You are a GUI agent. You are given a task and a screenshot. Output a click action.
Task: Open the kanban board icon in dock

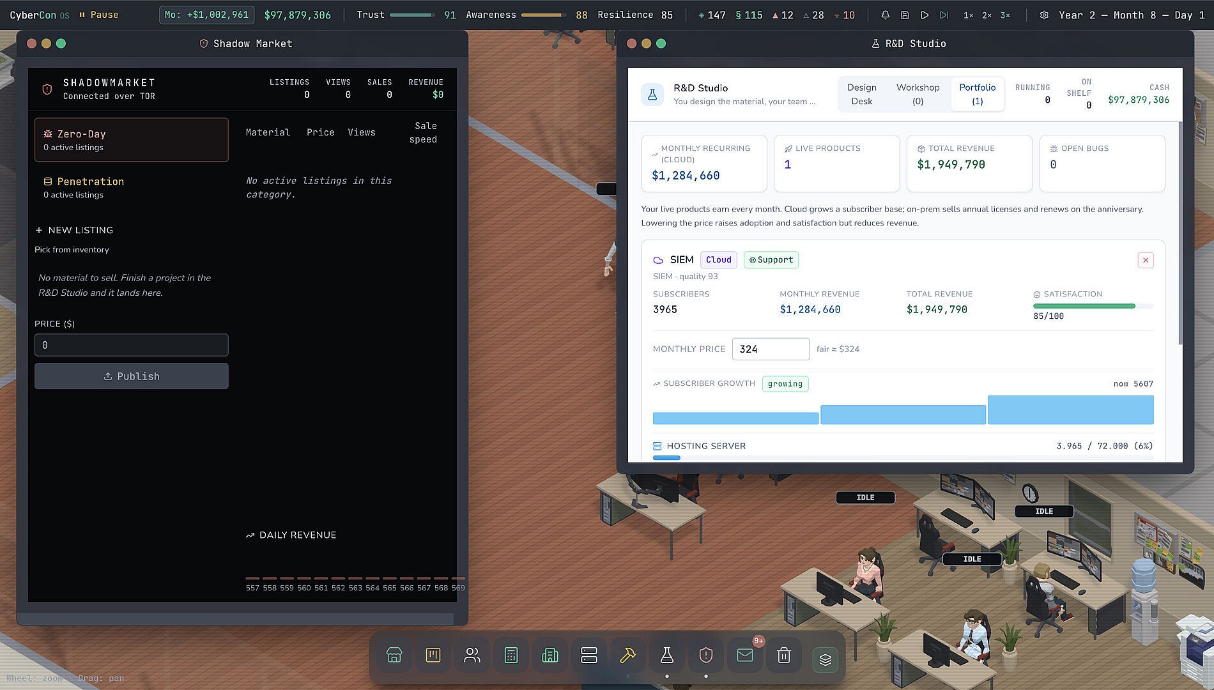click(433, 655)
